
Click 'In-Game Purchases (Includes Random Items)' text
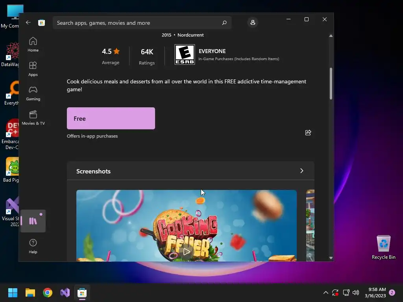[x=238, y=59]
